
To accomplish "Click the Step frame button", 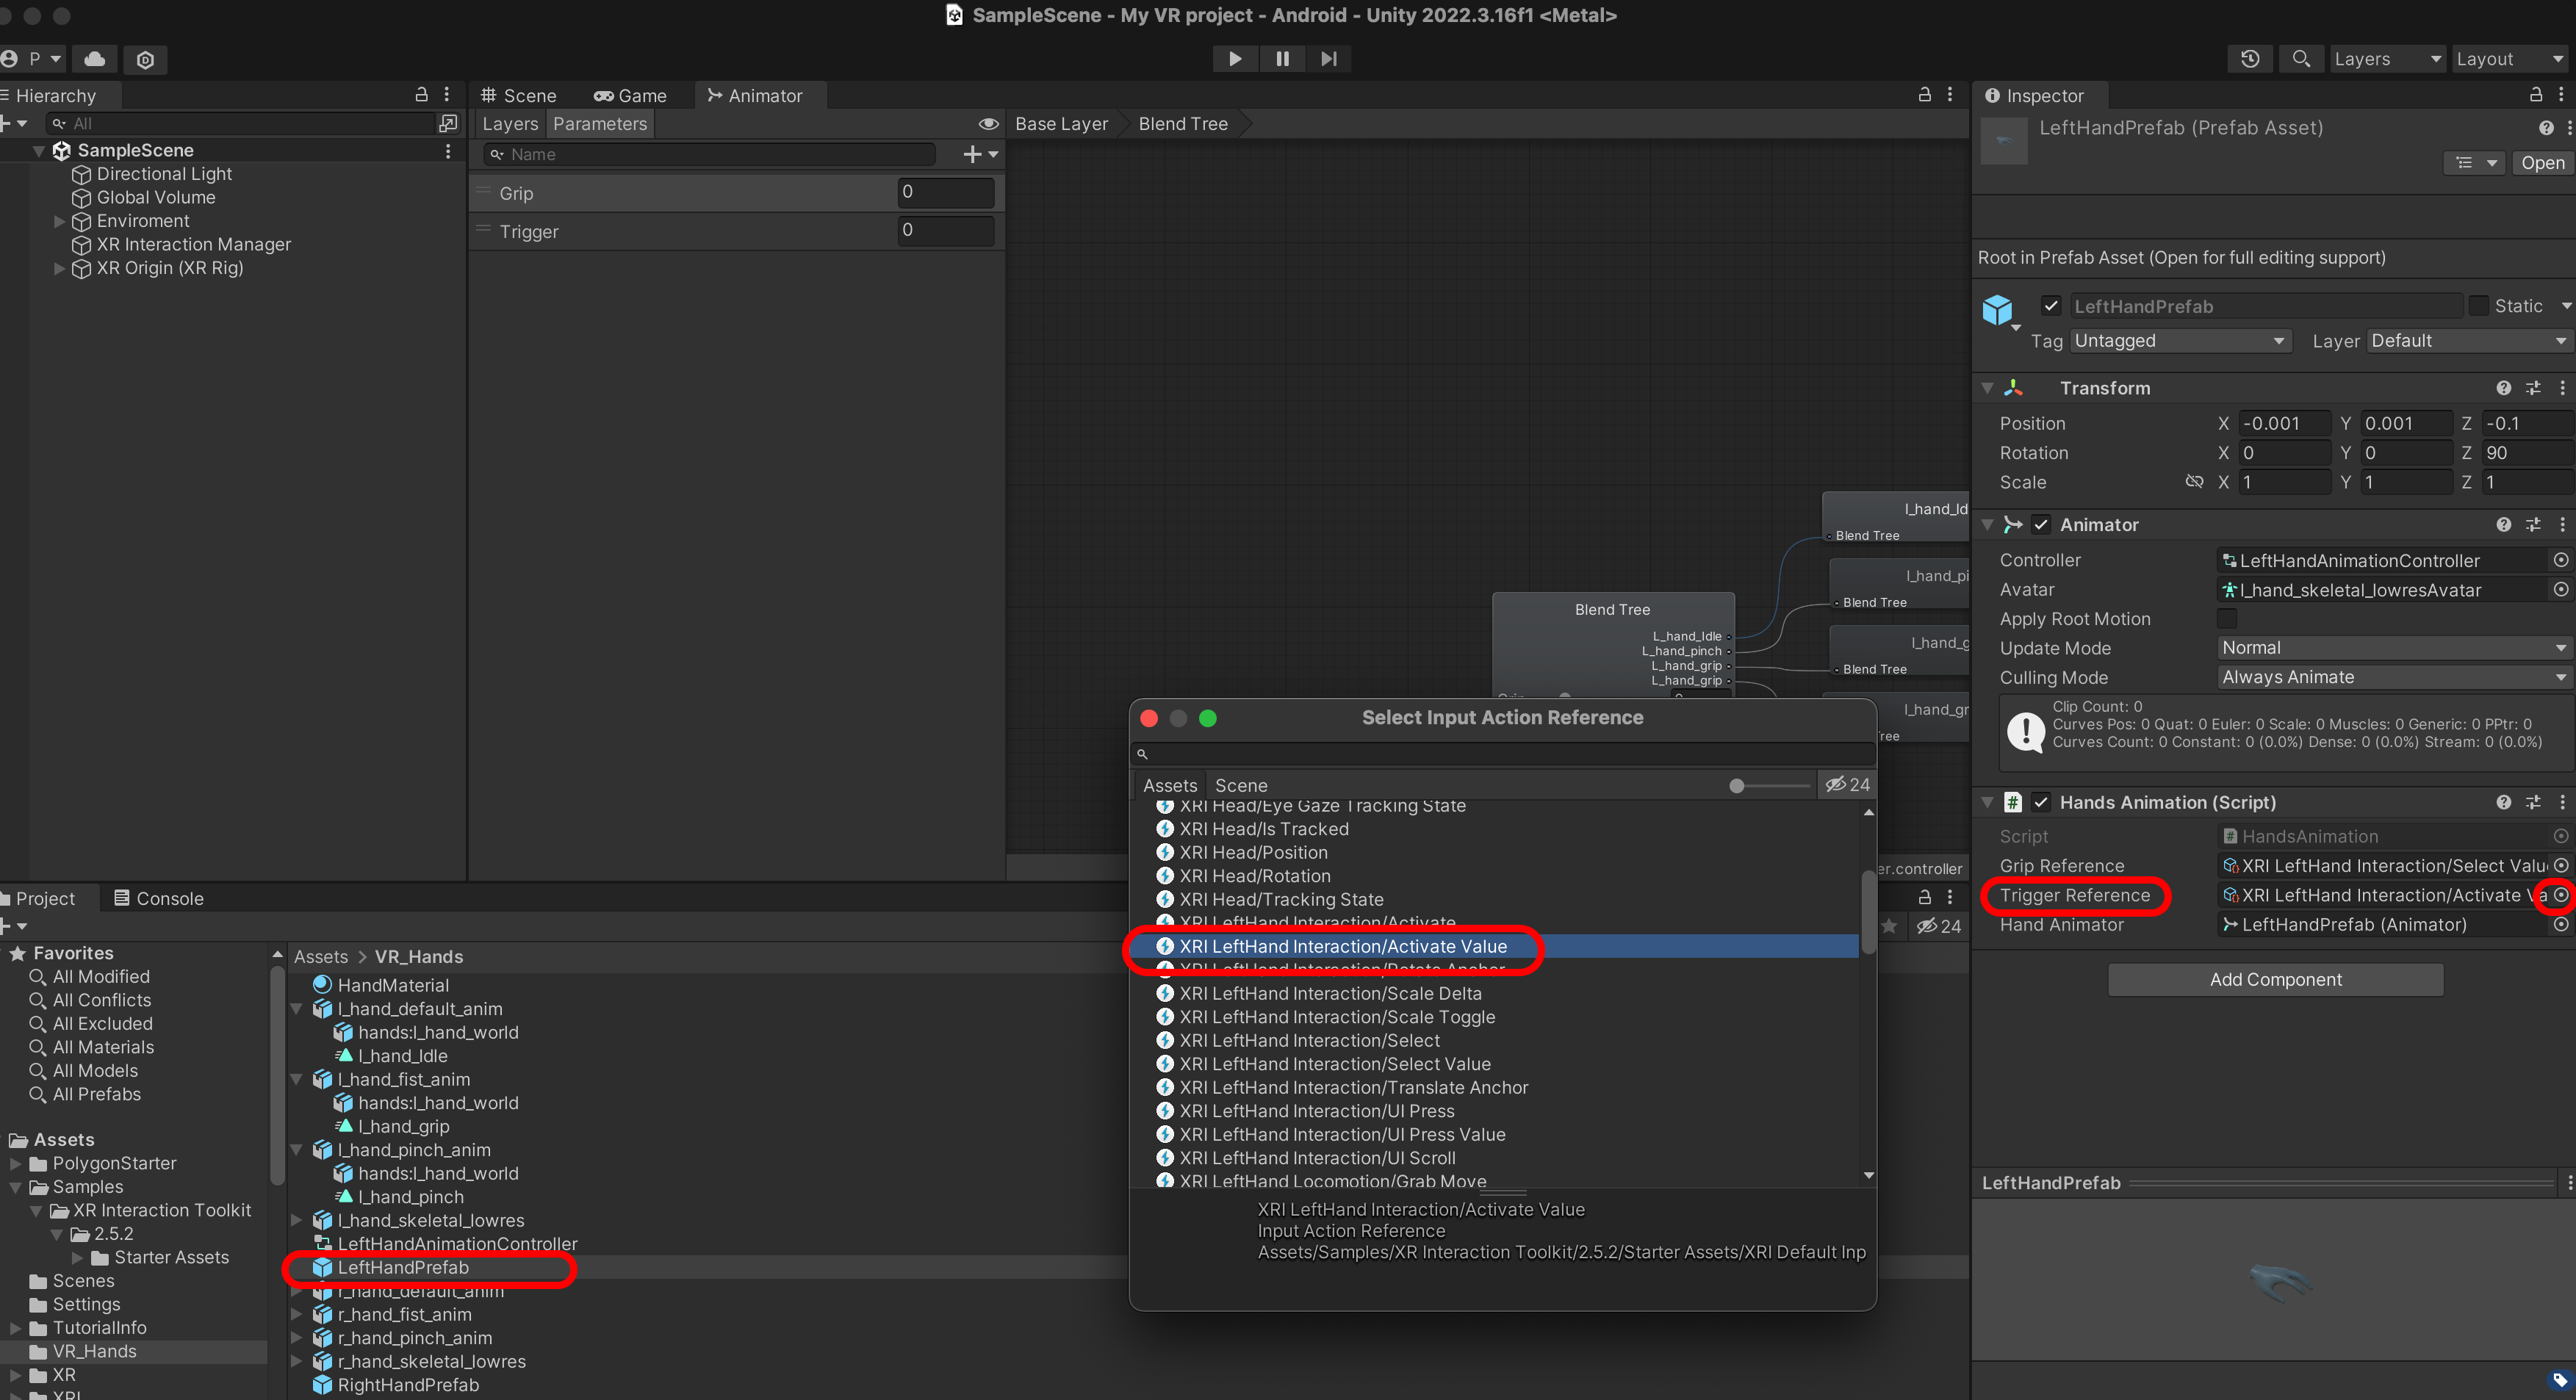I will pyautogui.click(x=1328, y=59).
